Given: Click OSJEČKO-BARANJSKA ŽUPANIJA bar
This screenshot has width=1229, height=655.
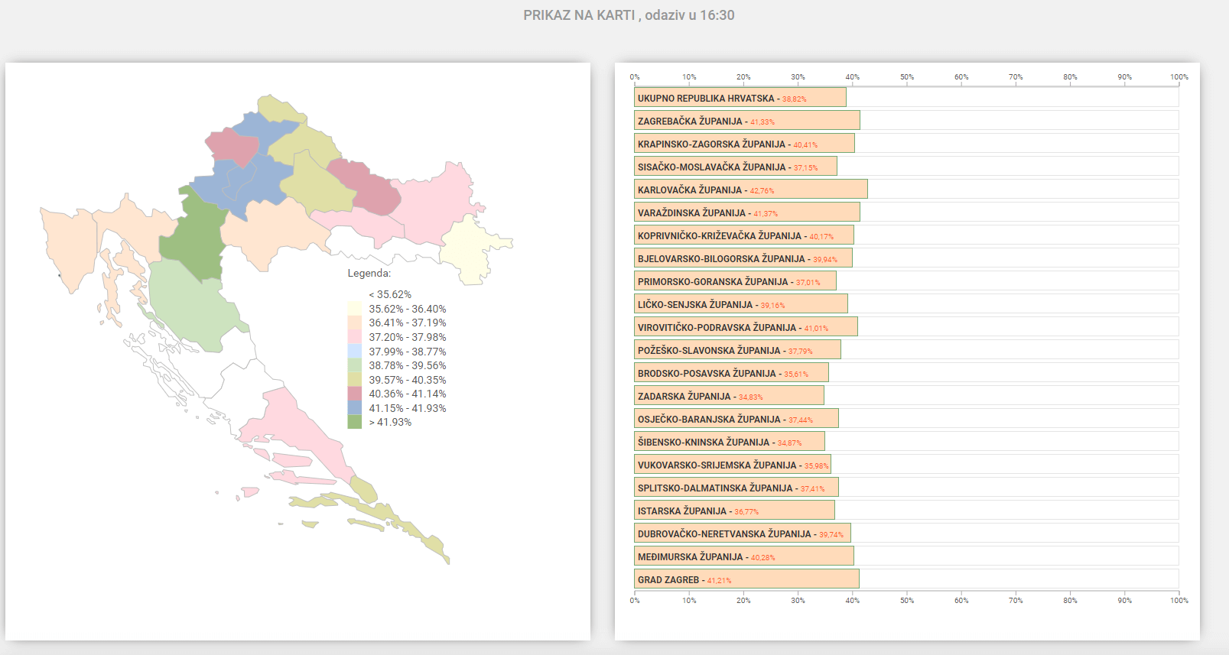Looking at the screenshot, I should coord(736,419).
